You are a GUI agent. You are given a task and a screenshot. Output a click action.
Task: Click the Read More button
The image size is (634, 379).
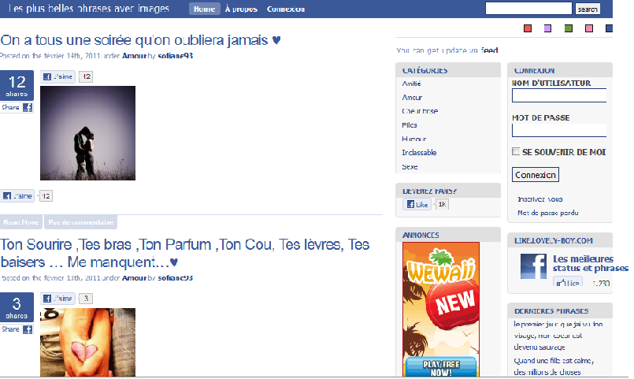(21, 222)
